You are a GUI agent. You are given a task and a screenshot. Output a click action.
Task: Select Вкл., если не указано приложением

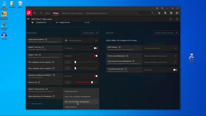point(81,102)
